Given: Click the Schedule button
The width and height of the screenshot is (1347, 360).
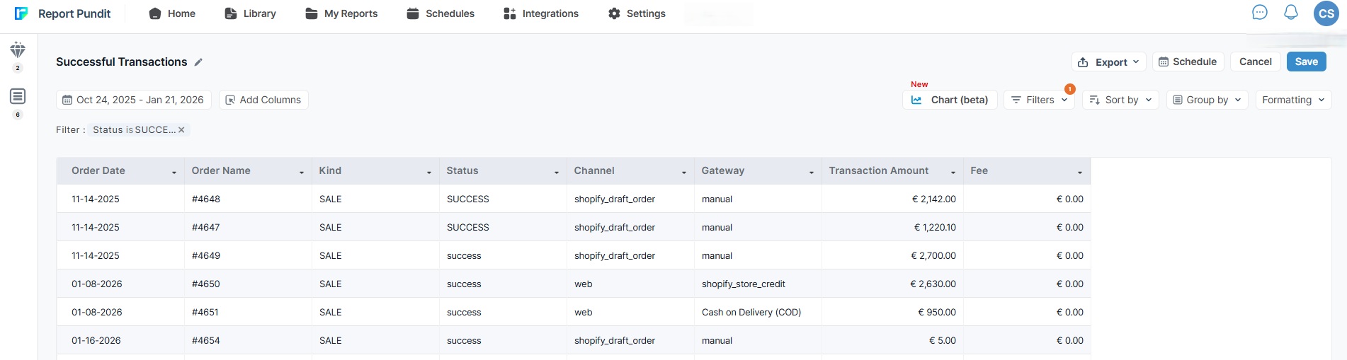Looking at the screenshot, I should tap(1188, 62).
